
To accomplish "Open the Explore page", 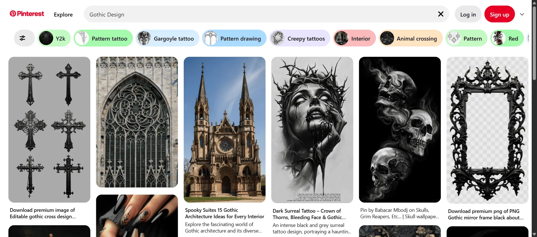I will pos(63,15).
